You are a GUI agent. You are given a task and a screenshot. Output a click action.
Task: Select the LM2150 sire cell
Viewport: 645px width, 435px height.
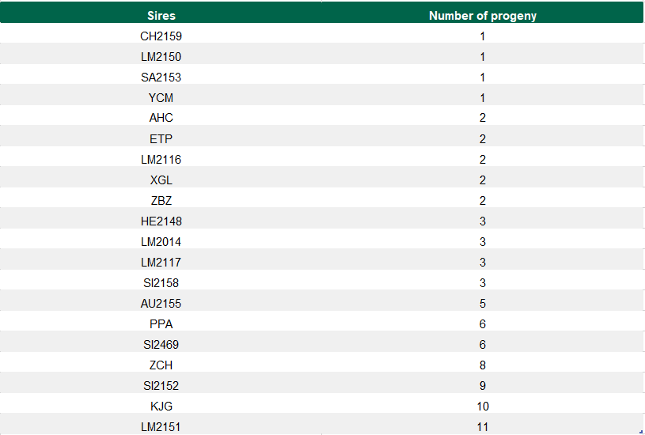[161, 57]
